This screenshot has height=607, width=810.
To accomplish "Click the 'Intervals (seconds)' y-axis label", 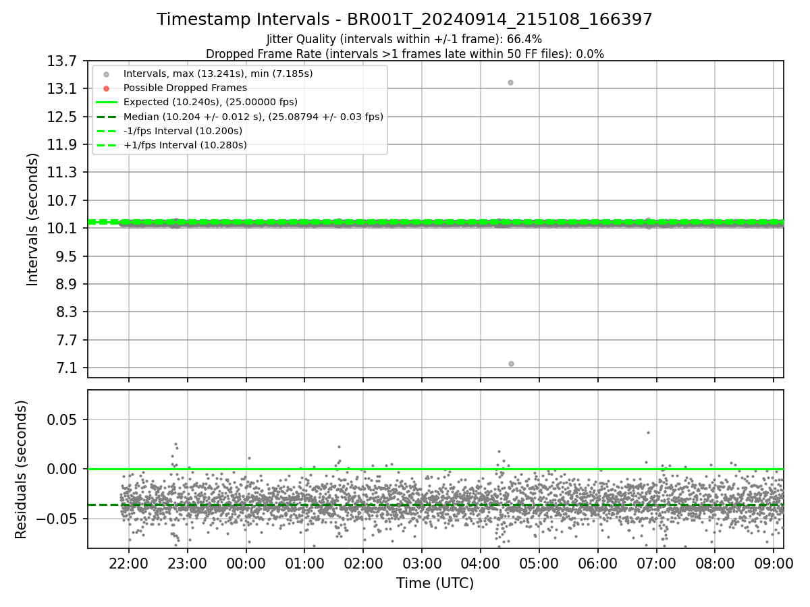I will (x=33, y=219).
